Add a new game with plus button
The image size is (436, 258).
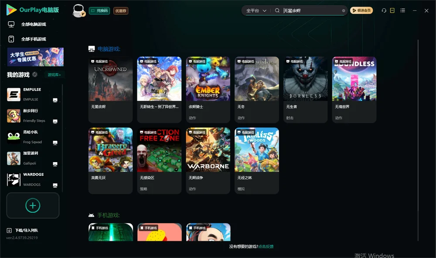tap(33, 205)
